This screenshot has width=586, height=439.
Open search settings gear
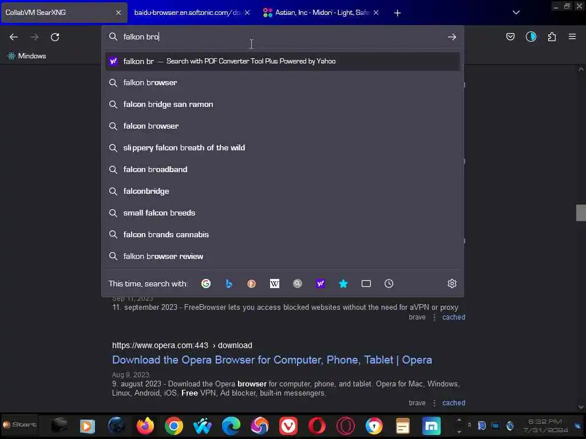coord(452,284)
